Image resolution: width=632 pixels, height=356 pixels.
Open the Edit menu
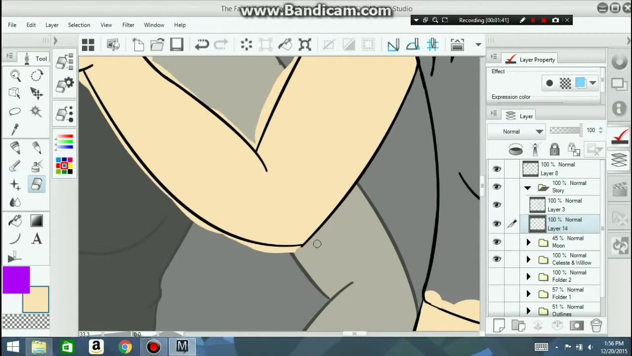click(31, 25)
